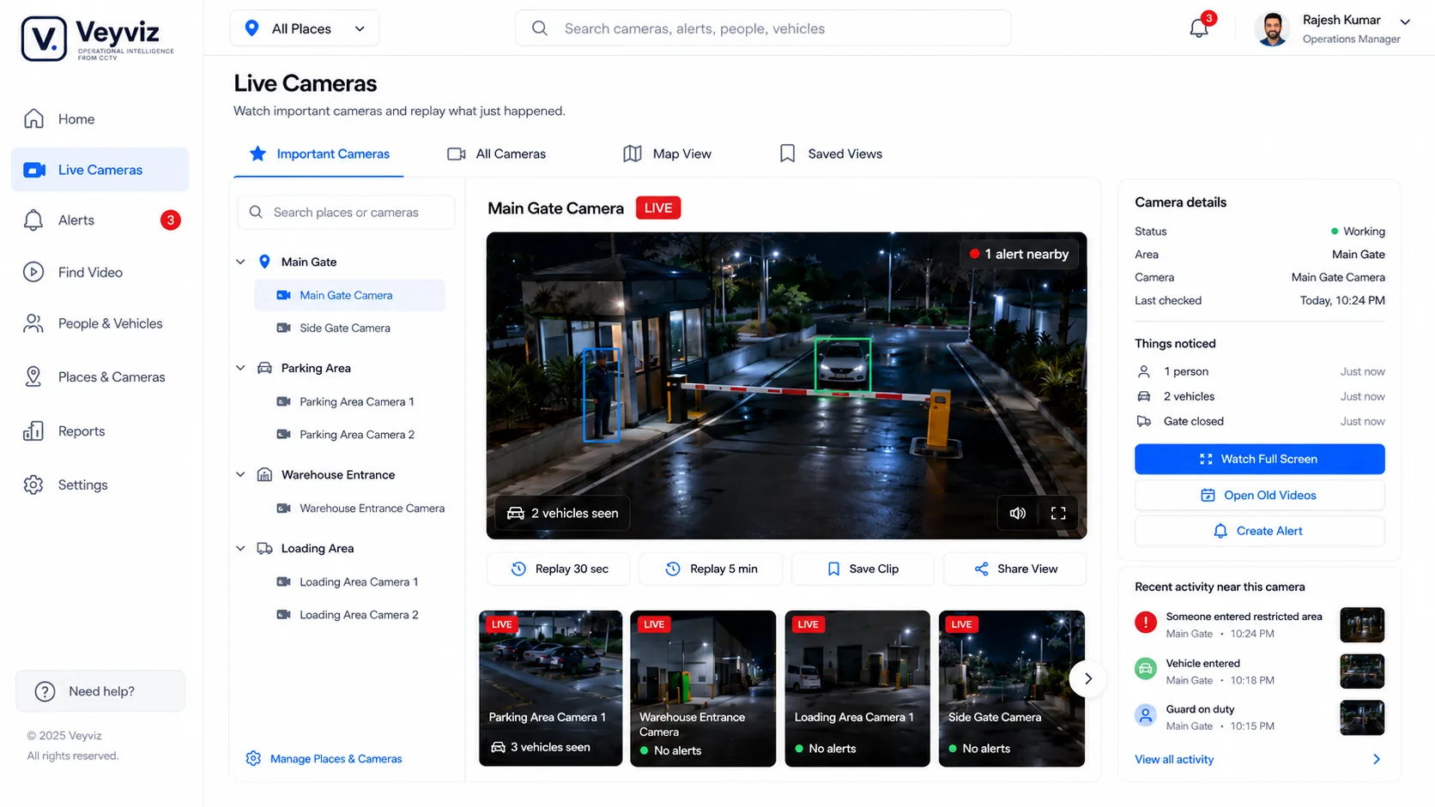Mute the Main Gate Camera audio
This screenshot has width=1435, height=807.
tap(1018, 513)
